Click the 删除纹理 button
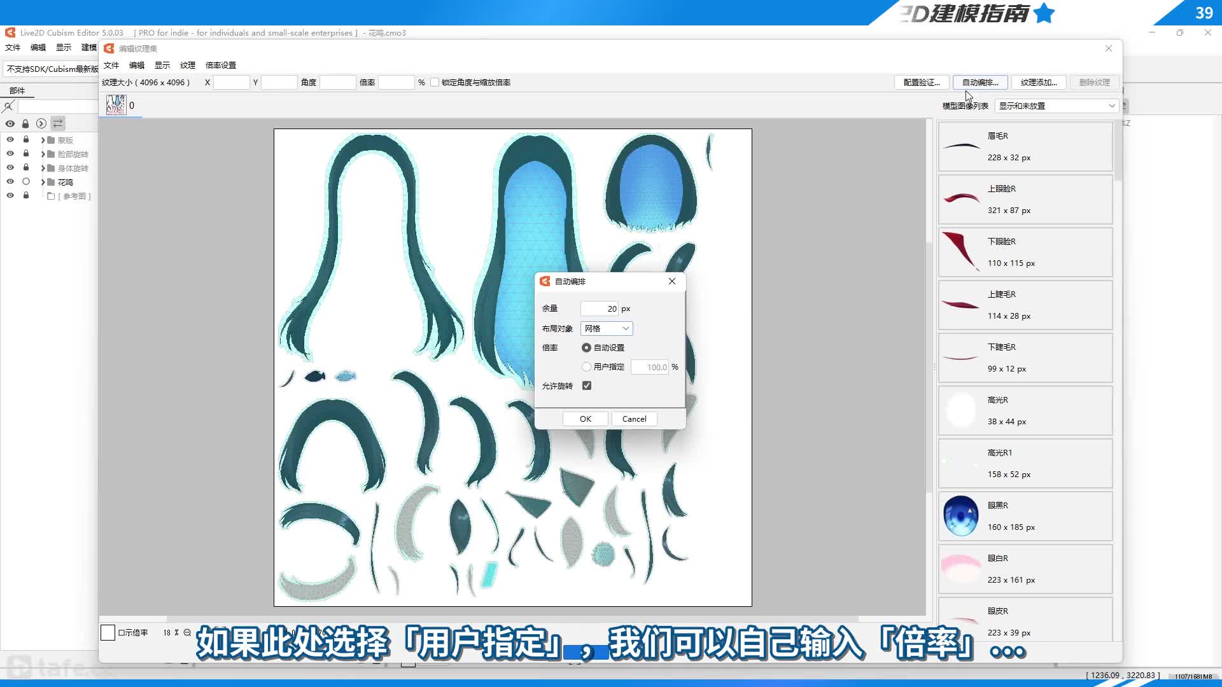This screenshot has height=687, width=1222. pyautogui.click(x=1095, y=82)
